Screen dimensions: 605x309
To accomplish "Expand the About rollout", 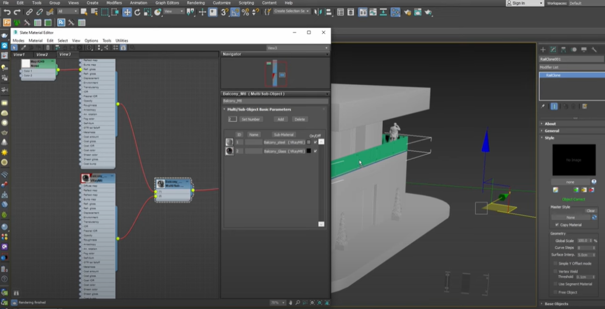I will point(550,124).
